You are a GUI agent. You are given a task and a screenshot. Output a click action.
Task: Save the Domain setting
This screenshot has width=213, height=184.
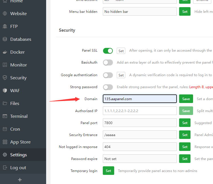186,99
